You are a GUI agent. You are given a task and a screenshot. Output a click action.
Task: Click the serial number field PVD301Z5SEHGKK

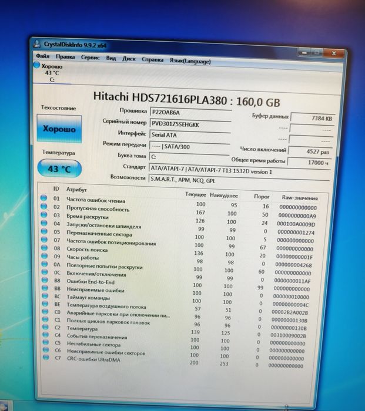point(190,124)
